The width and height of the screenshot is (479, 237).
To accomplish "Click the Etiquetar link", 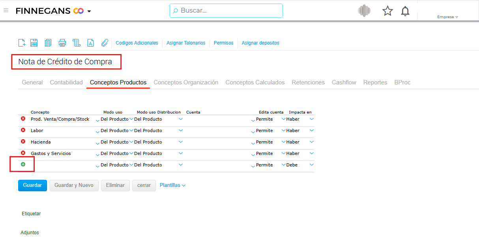I will (31, 214).
